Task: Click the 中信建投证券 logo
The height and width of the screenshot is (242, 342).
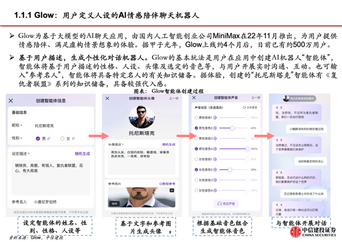Action: pyautogui.click(x=313, y=232)
